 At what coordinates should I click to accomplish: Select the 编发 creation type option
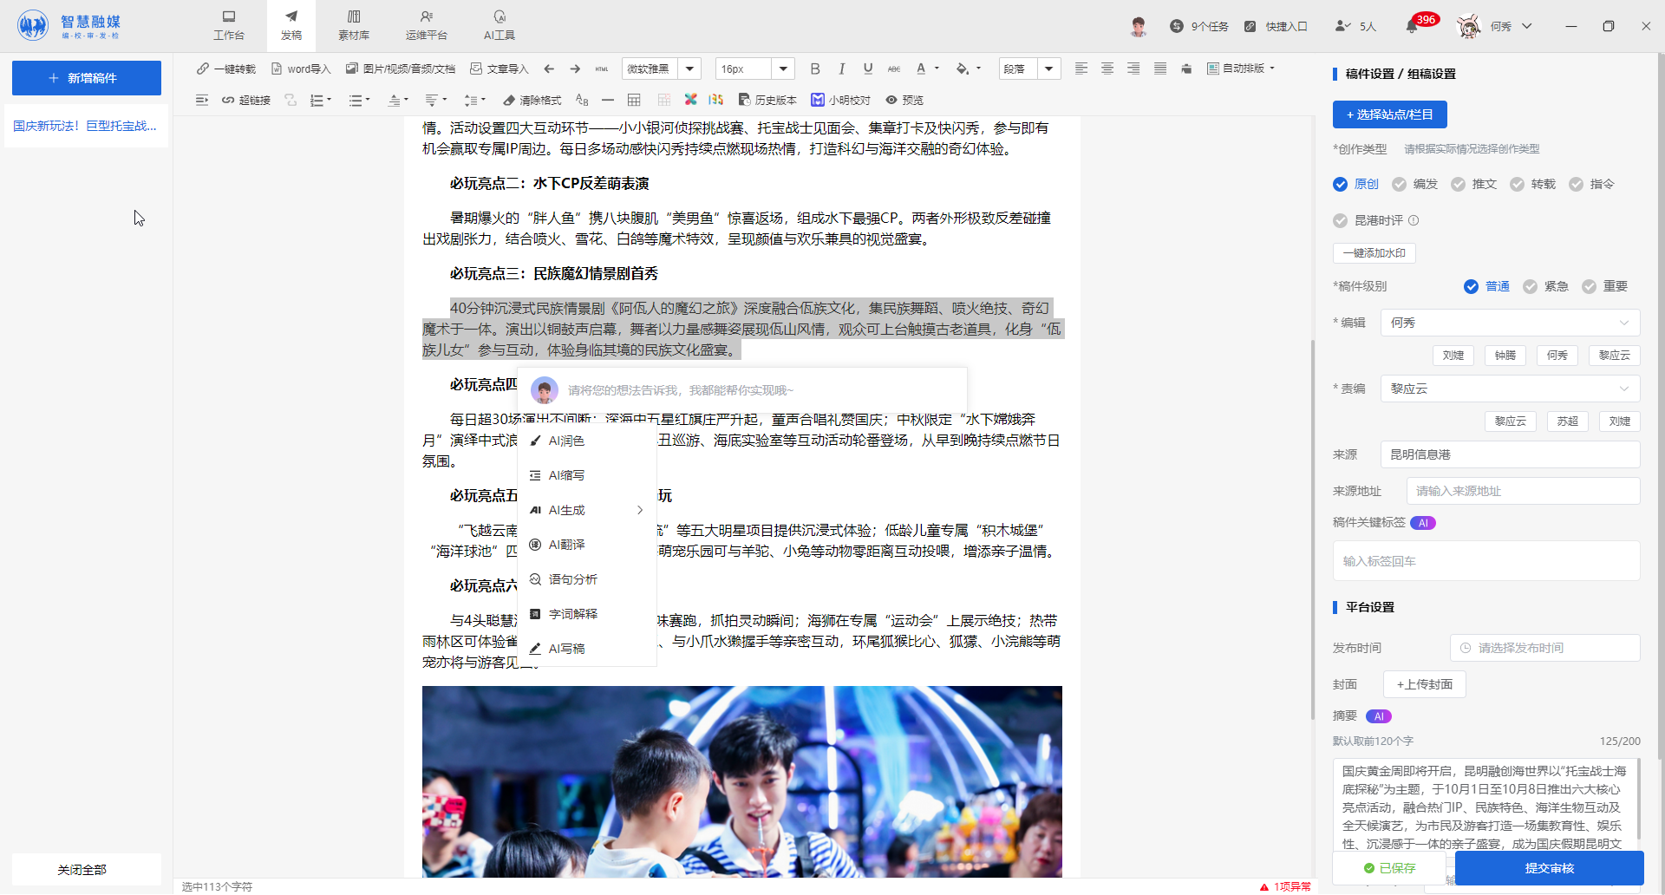pyautogui.click(x=1415, y=184)
